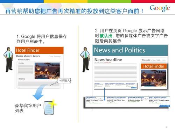This screenshot has width=175, height=131.
Task: Click the man beside the Hotel Finder page
Action: [x=8, y=59]
